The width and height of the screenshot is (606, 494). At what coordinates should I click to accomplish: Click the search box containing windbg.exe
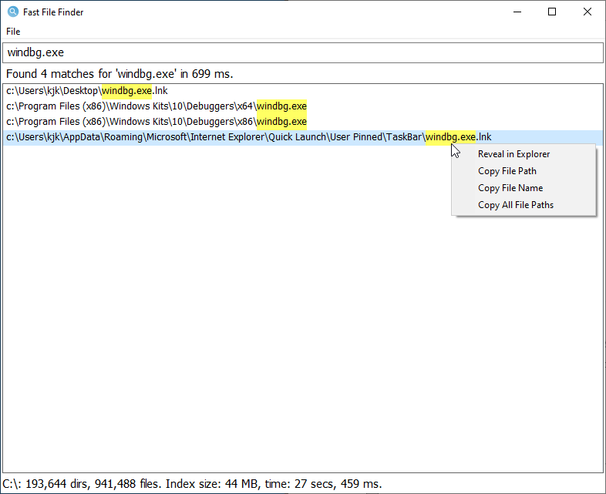(302, 53)
